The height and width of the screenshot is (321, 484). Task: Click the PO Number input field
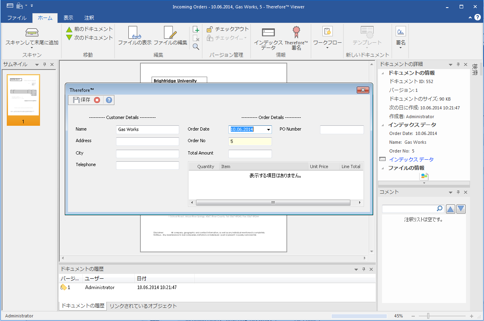pyautogui.click(x=342, y=129)
